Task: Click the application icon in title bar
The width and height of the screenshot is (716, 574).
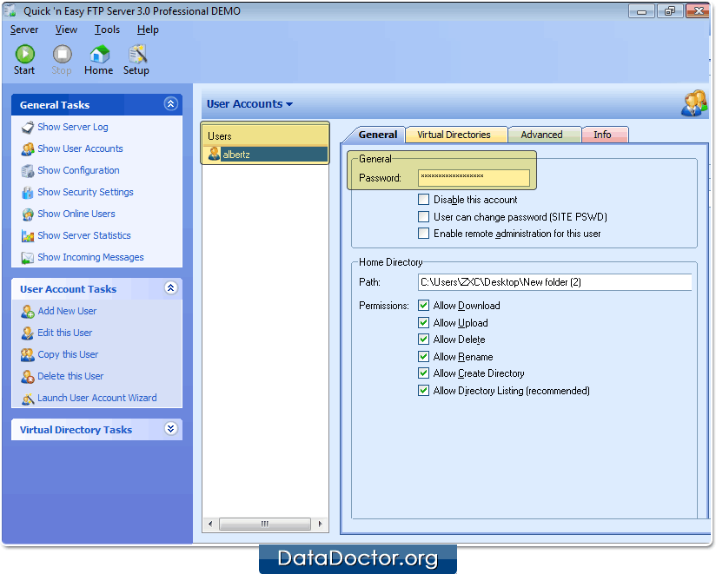Action: tap(10, 10)
